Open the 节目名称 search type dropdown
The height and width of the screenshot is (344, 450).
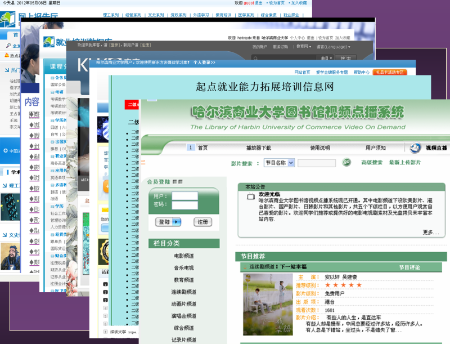click(280, 163)
